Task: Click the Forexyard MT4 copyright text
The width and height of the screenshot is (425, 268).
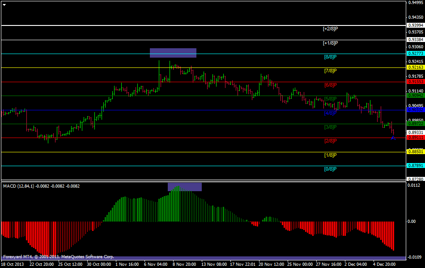Action: click(x=58, y=257)
